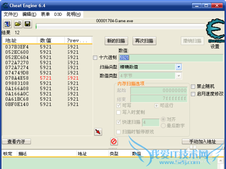
Task: Select the 对齐 radio button
Action: coord(163,119)
